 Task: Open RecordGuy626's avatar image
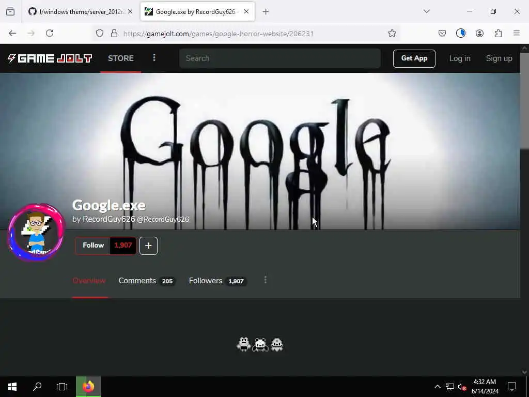tap(36, 232)
